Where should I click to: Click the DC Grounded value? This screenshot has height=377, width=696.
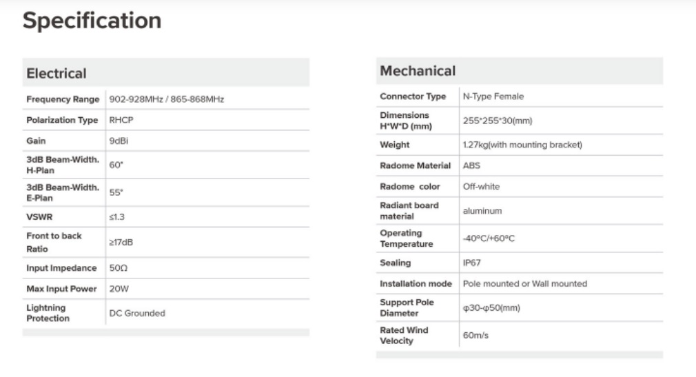[x=137, y=313]
